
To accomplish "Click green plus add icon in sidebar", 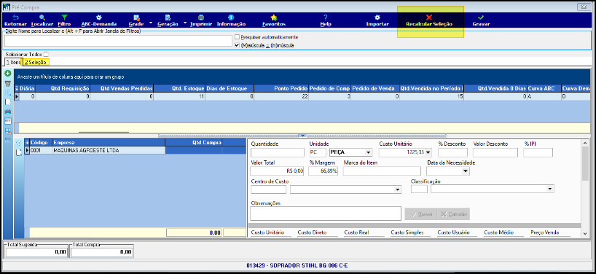I will coord(7,73).
